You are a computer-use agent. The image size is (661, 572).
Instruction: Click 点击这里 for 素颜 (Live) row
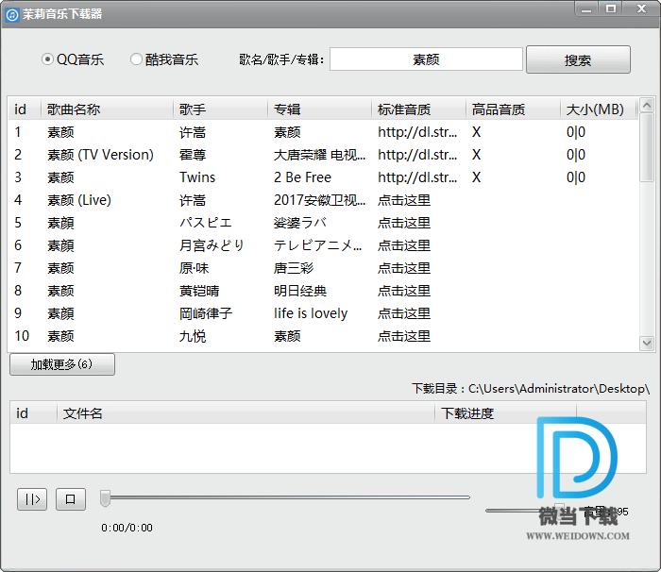404,200
